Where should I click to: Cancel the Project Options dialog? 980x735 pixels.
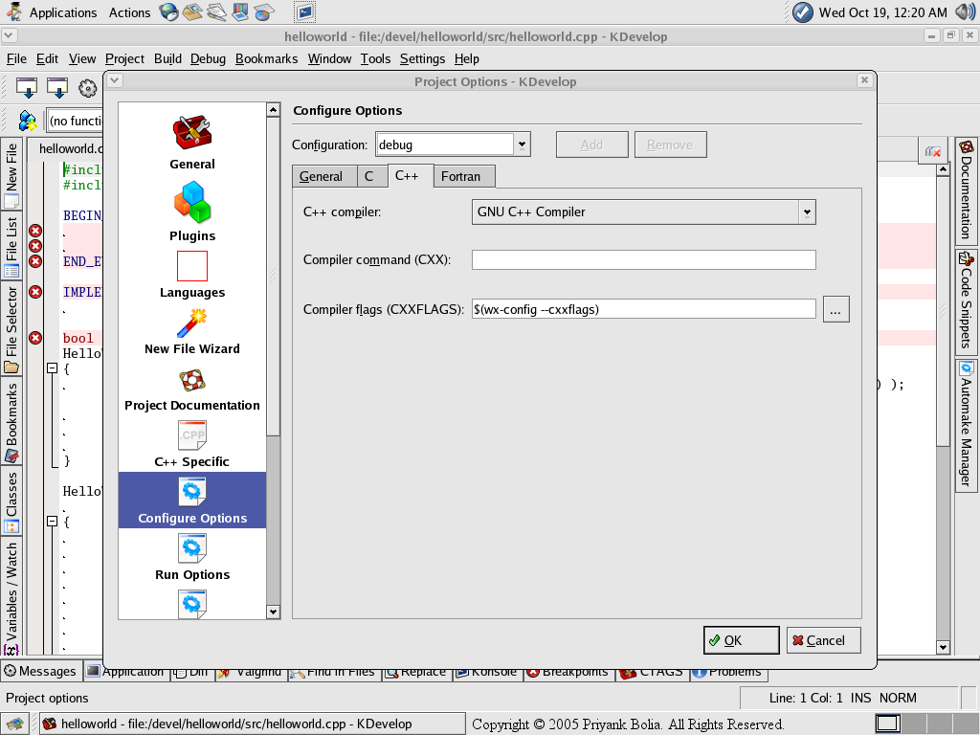coord(823,640)
